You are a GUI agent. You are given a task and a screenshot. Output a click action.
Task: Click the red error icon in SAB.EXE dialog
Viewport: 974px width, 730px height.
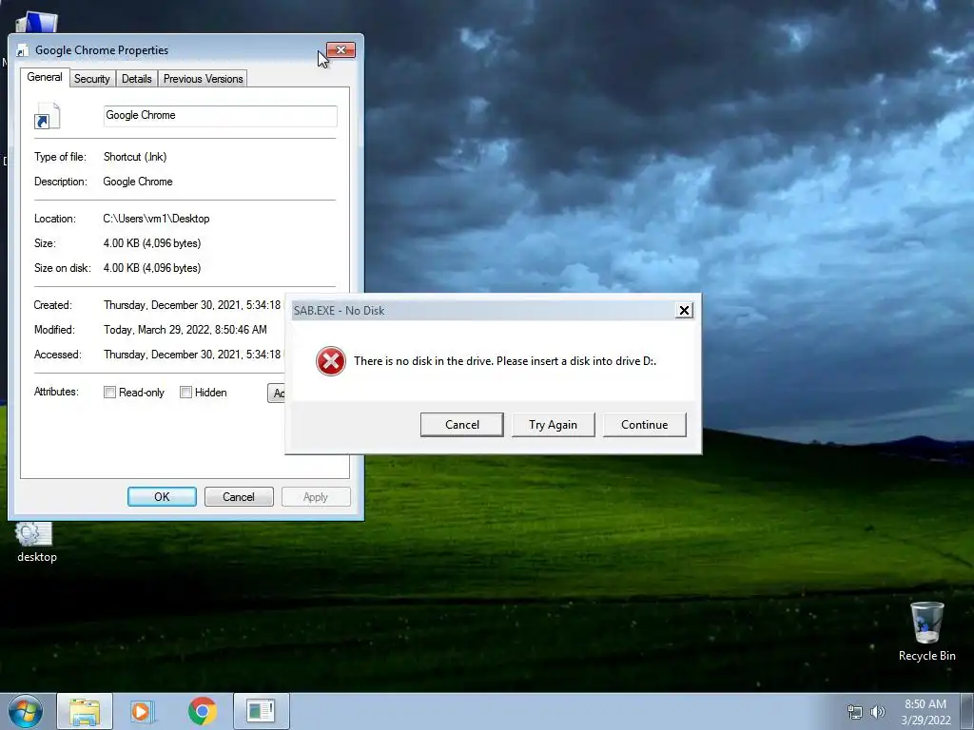(x=330, y=361)
